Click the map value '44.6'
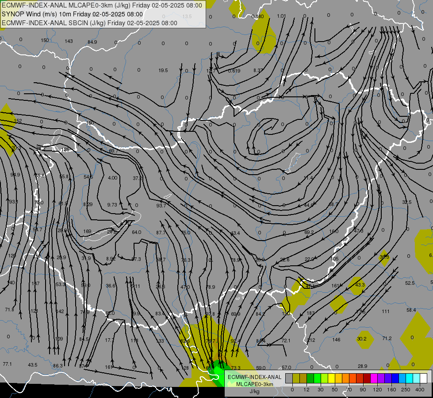 coord(309,205)
